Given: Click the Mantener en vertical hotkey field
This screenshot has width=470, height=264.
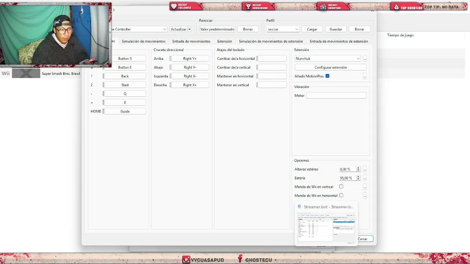Looking at the screenshot, I should (272, 85).
